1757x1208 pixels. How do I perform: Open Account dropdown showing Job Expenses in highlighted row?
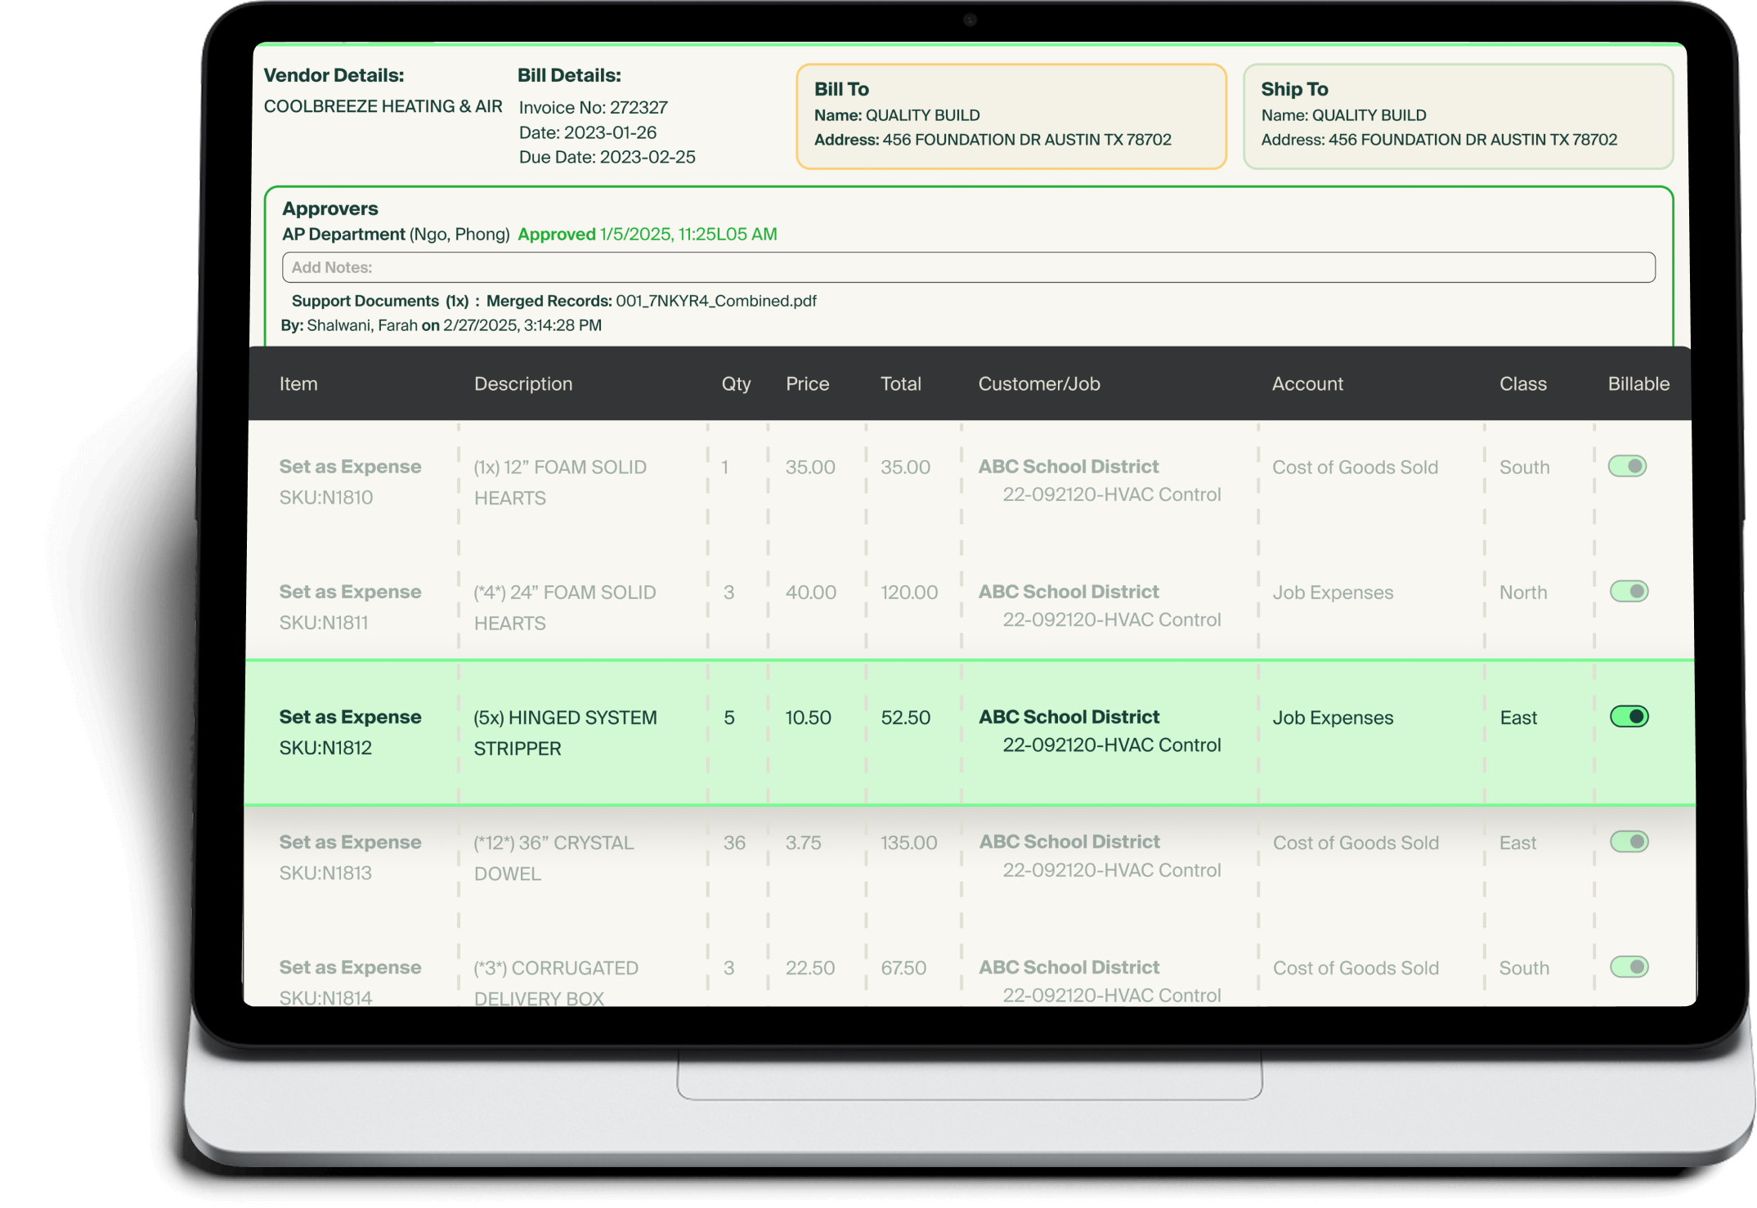coord(1333,718)
